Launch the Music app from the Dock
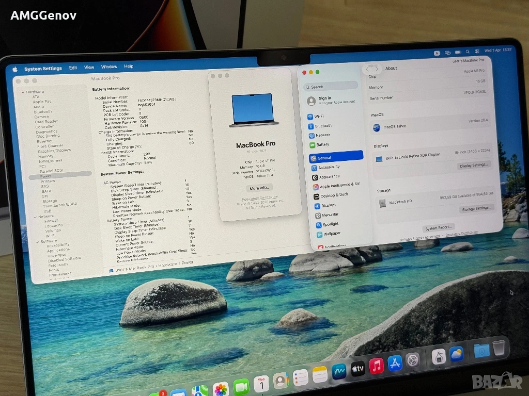The height and width of the screenshot is (396, 529). [376, 366]
